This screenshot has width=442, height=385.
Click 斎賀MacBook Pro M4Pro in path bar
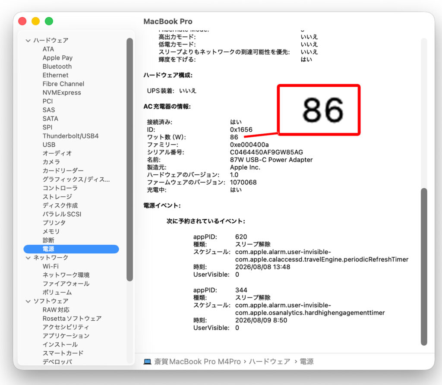197,362
